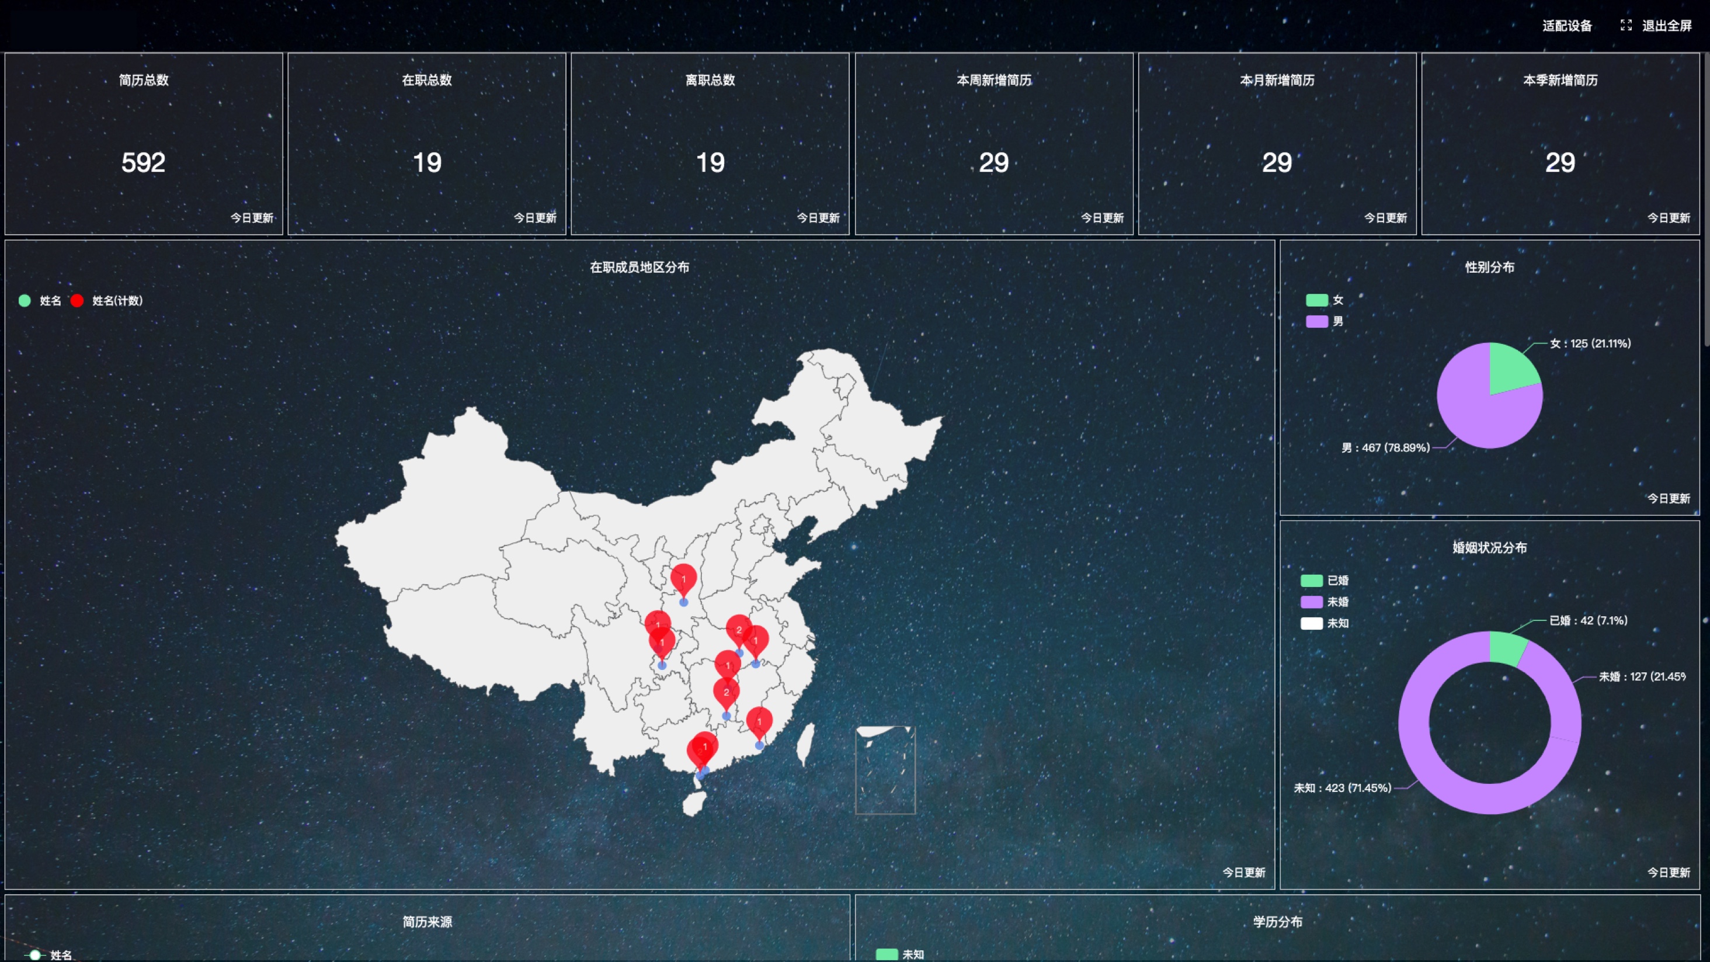Open the 适配设备 device adaptation option

tap(1566, 26)
